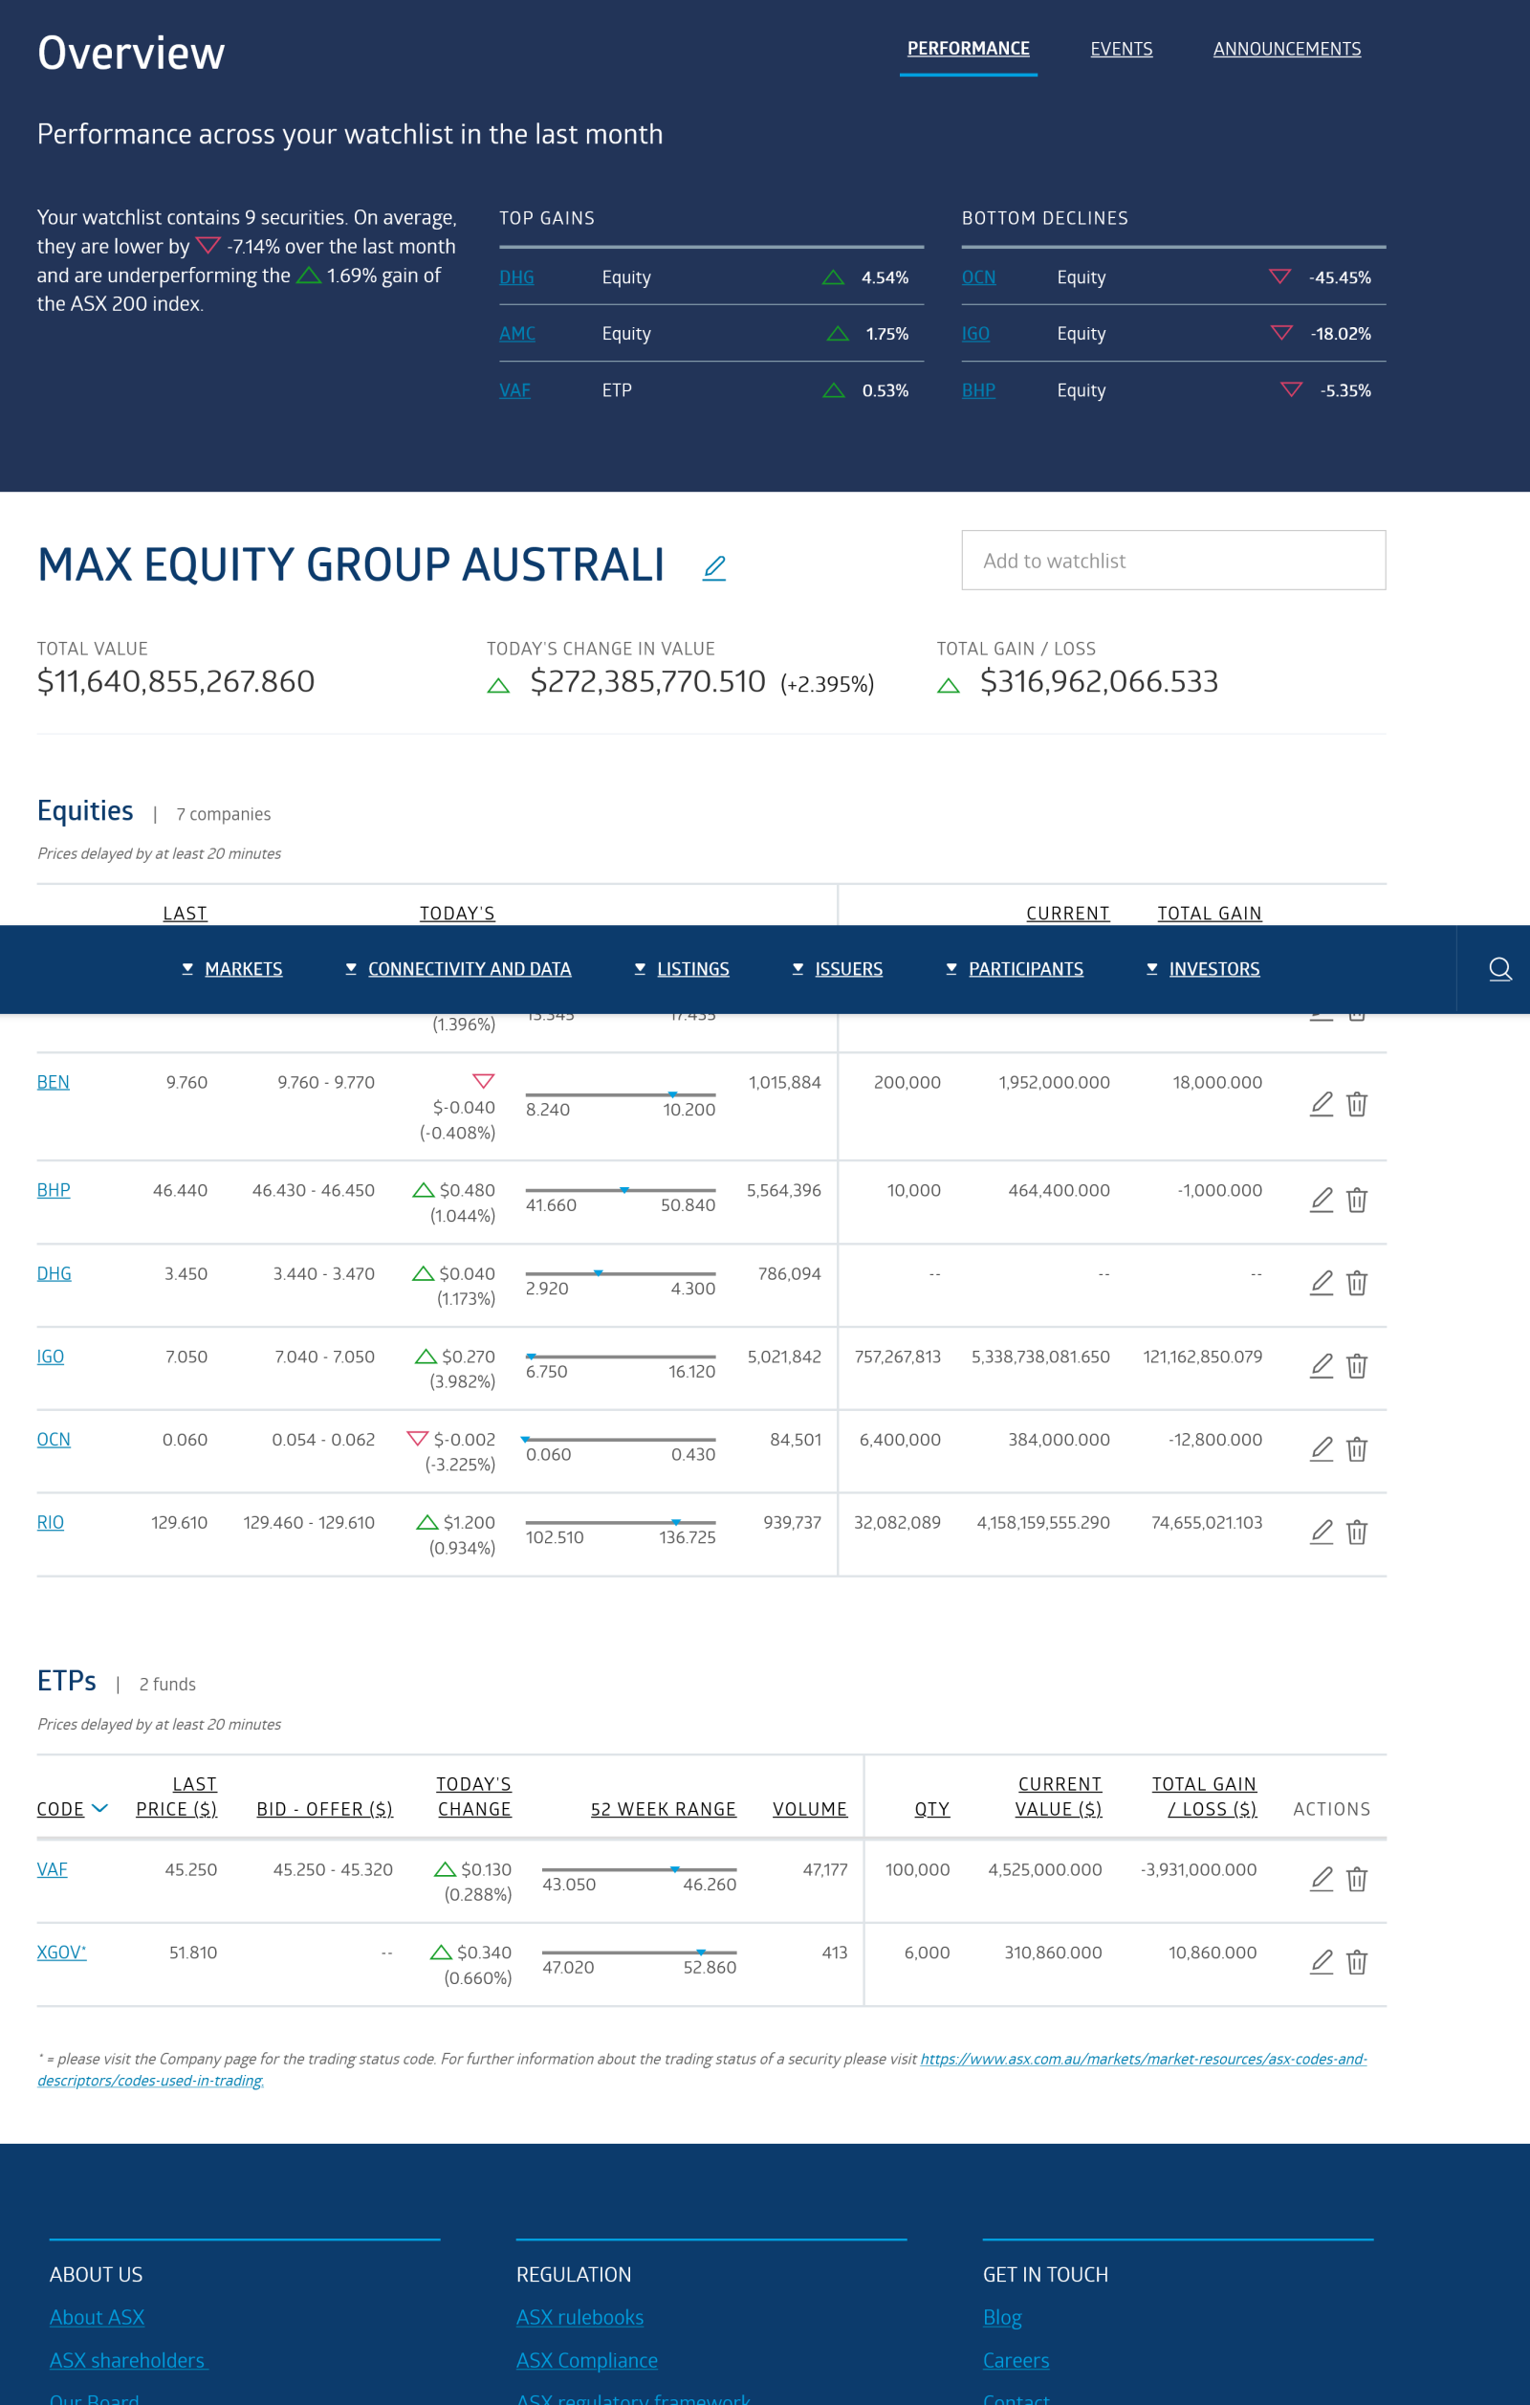Viewport: 1530px width, 2405px height.
Task: Click BHP 52 week range bar
Action: tap(620, 1190)
